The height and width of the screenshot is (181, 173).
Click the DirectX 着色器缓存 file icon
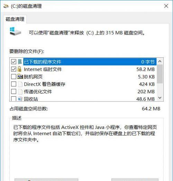(20, 84)
